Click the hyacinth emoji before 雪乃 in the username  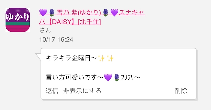52,13
